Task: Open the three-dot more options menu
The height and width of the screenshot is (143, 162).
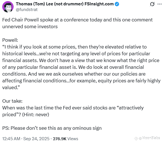Action: 159,4
